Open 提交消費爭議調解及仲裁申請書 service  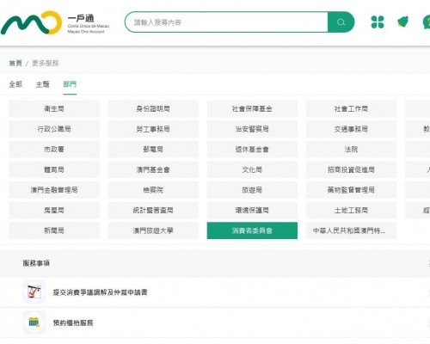point(100,292)
